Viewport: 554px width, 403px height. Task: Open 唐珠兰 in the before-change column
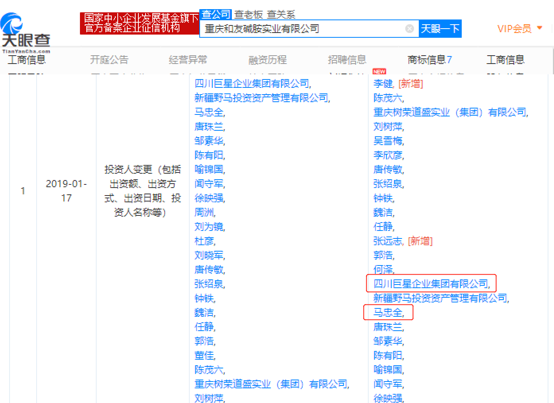pyautogui.click(x=209, y=126)
